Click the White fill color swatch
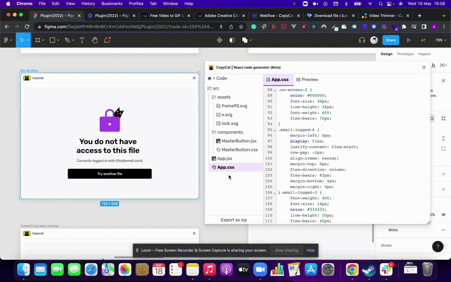Image resolution: width=451 pixels, height=282 pixels. pos(383,230)
